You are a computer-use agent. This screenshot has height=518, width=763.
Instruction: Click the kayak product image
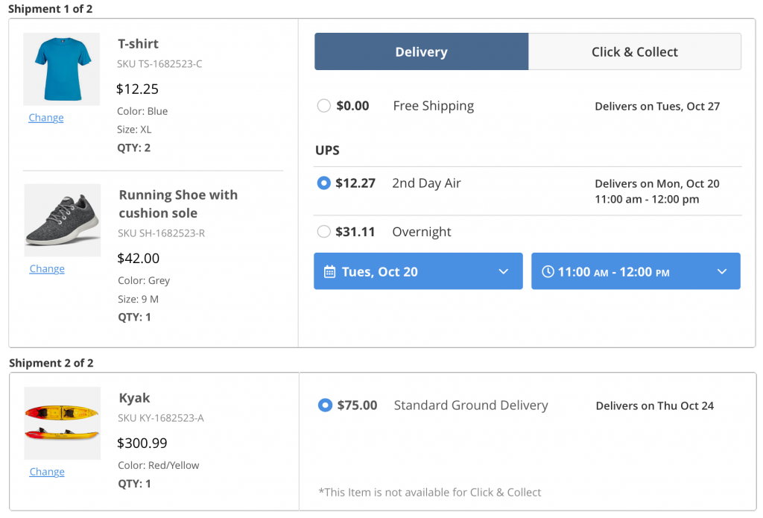pos(63,423)
